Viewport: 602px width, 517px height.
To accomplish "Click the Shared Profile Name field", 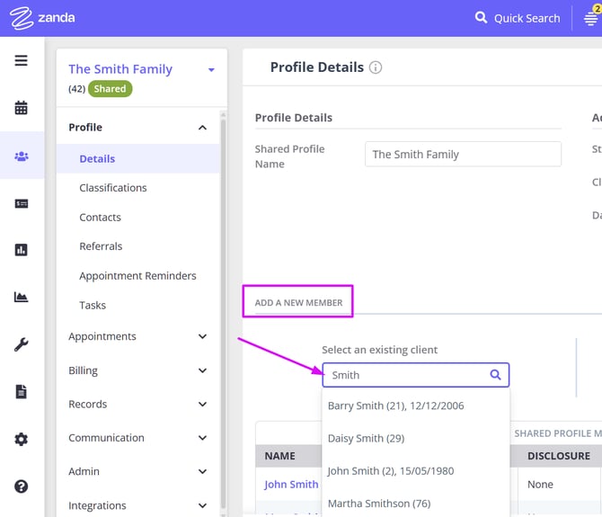I will coord(463,155).
